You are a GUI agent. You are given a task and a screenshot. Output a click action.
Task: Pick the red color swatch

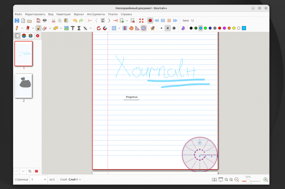220,28
